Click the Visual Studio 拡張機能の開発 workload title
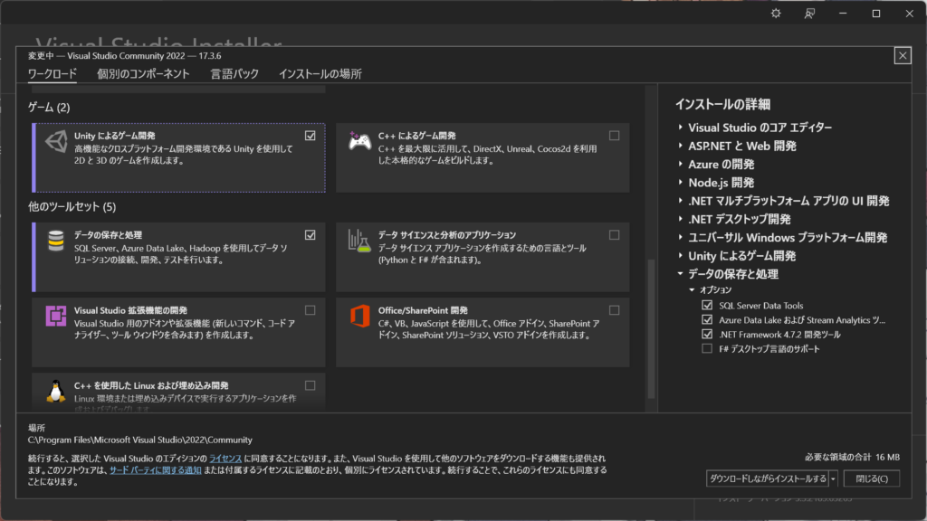 pyautogui.click(x=130, y=310)
